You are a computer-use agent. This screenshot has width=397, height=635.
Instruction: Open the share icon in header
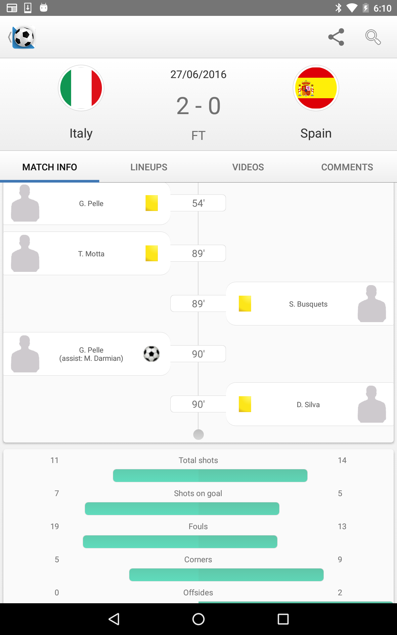pos(336,37)
